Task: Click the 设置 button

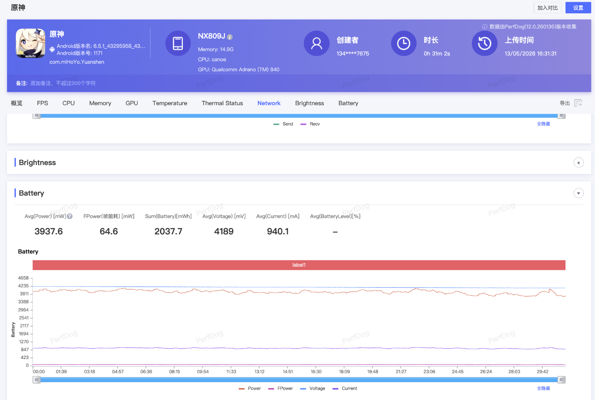Action: tap(578, 7)
